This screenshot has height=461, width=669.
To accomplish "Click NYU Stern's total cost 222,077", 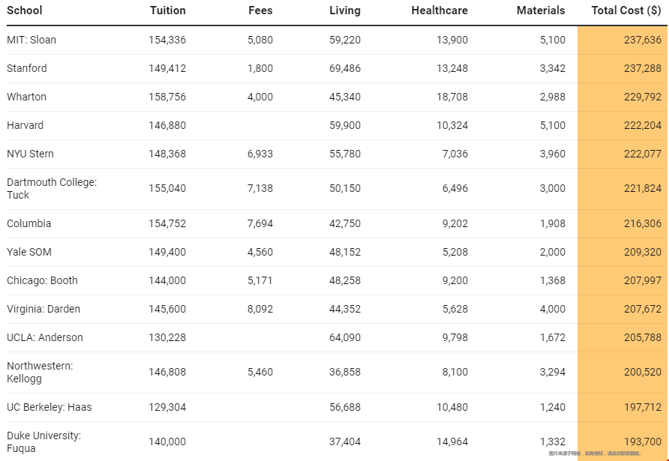I will coord(643,154).
